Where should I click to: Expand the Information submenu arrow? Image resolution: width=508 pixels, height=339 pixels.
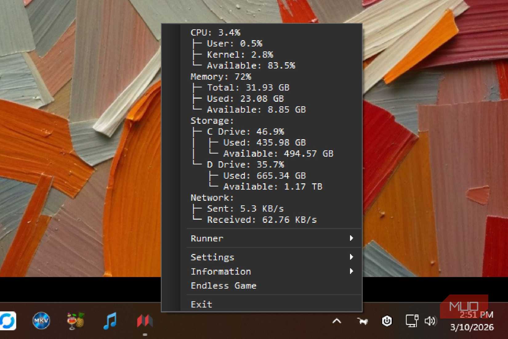tap(352, 272)
